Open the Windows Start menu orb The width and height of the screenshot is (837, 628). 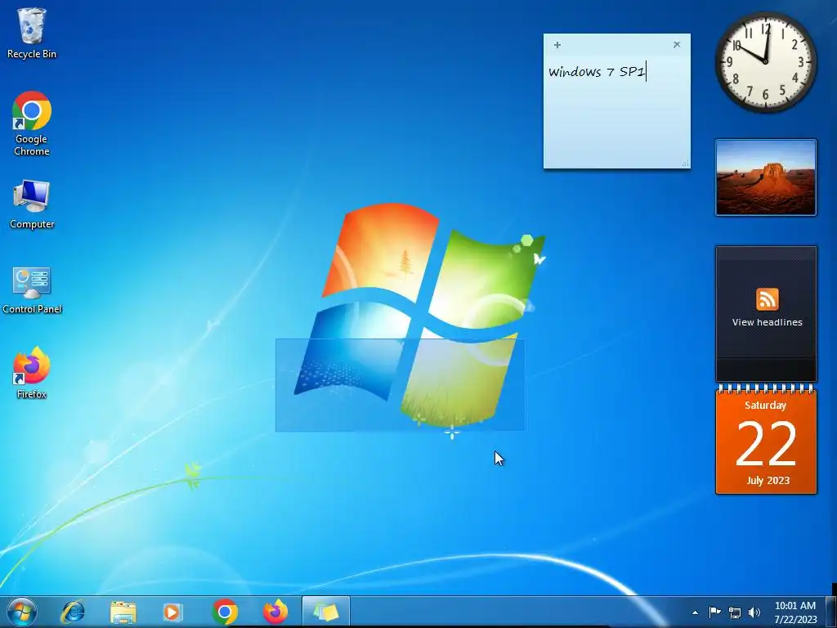point(22,612)
